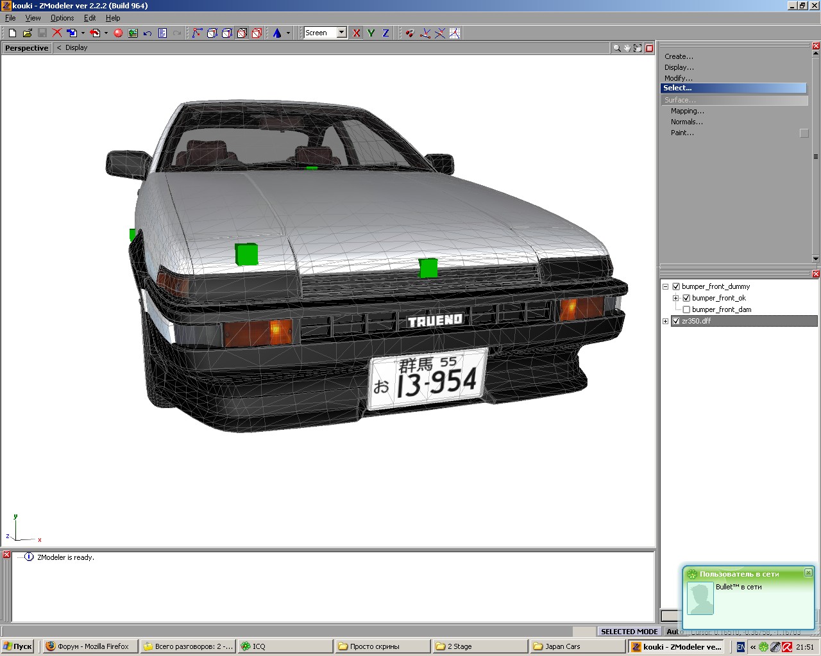Uncheck the bumper_front_ok checkbox
Image resolution: width=821 pixels, height=656 pixels.
(686, 298)
